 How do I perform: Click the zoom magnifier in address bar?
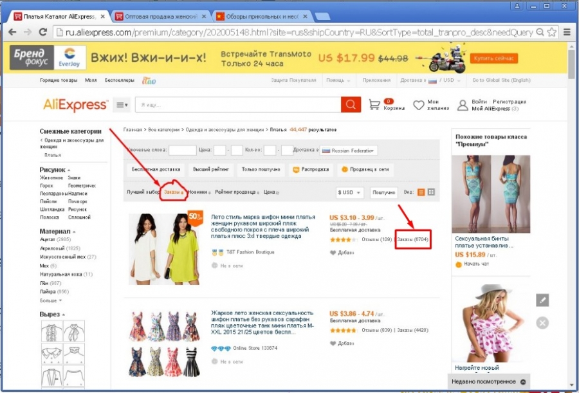click(x=540, y=32)
